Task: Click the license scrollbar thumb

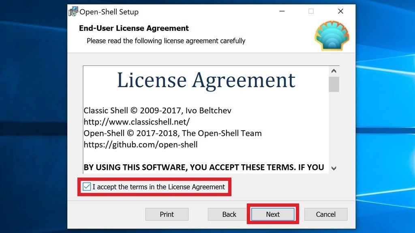Action: (x=334, y=85)
